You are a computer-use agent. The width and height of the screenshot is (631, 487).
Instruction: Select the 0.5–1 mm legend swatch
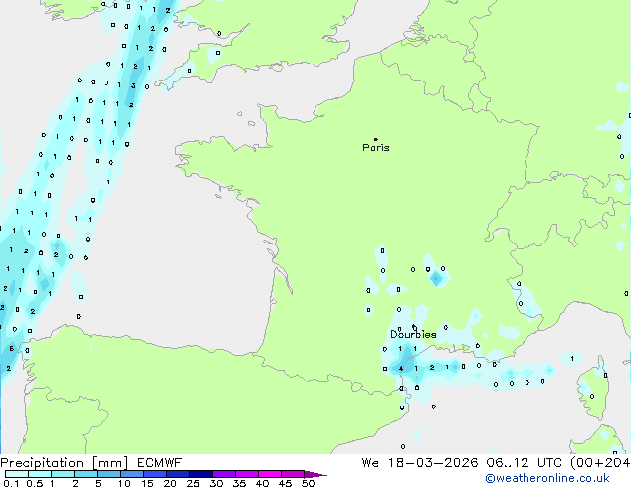tap(40, 474)
